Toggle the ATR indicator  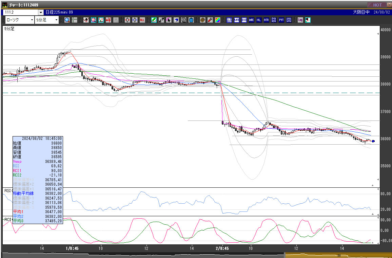(266, 20)
